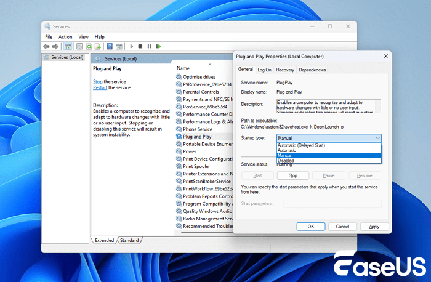Select the Print Device Configuration row
The height and width of the screenshot is (282, 431).
click(x=204, y=159)
